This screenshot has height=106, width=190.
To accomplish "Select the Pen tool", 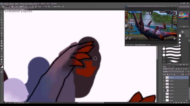I will pyautogui.click(x=1, y=49).
